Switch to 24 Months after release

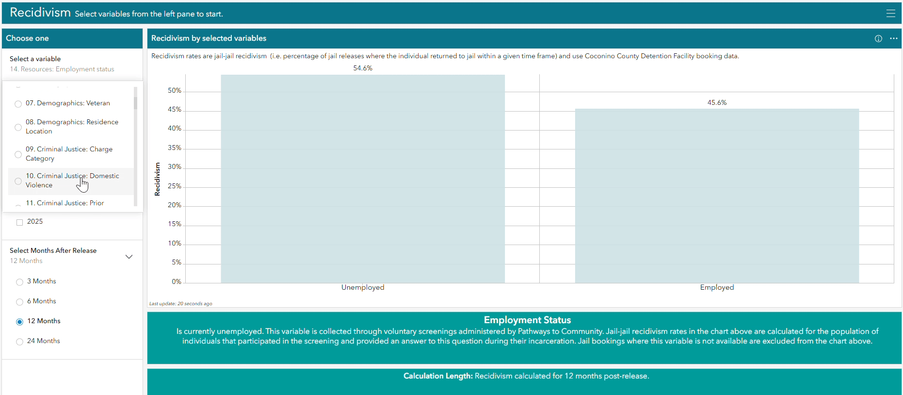20,342
